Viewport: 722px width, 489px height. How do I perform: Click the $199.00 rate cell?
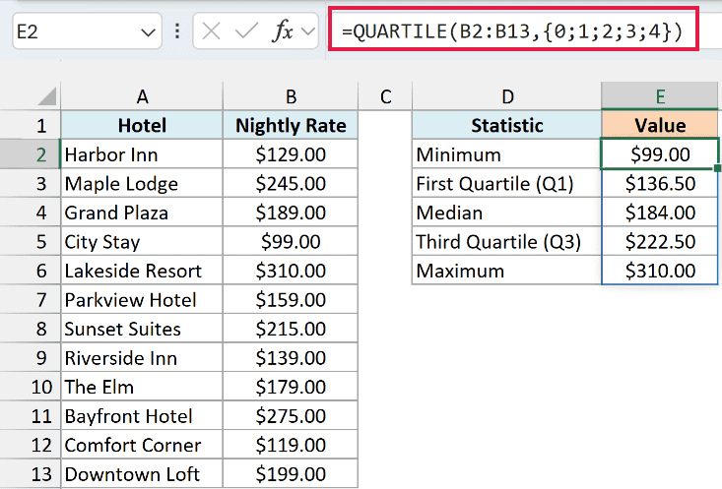click(x=291, y=474)
